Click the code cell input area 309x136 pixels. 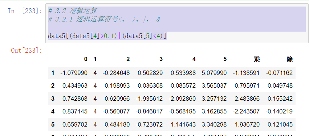click(x=177, y=23)
